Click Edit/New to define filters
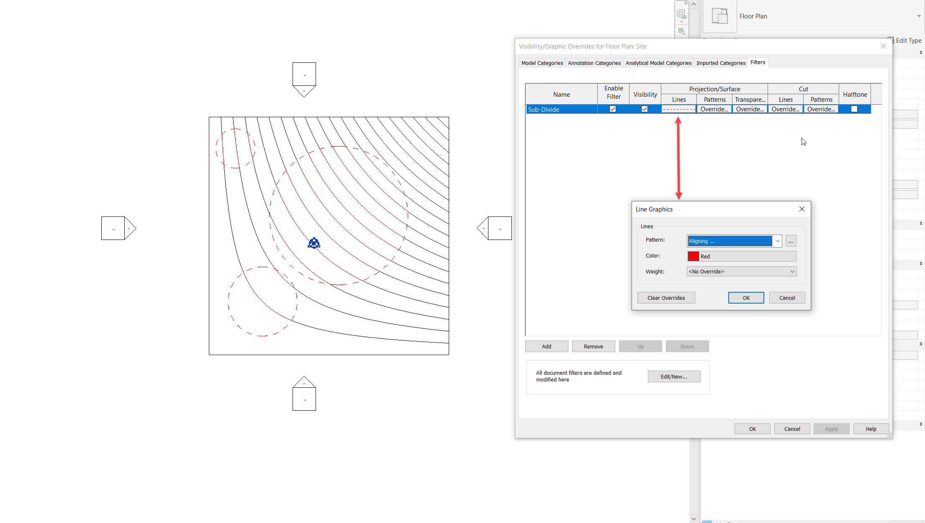 point(674,376)
